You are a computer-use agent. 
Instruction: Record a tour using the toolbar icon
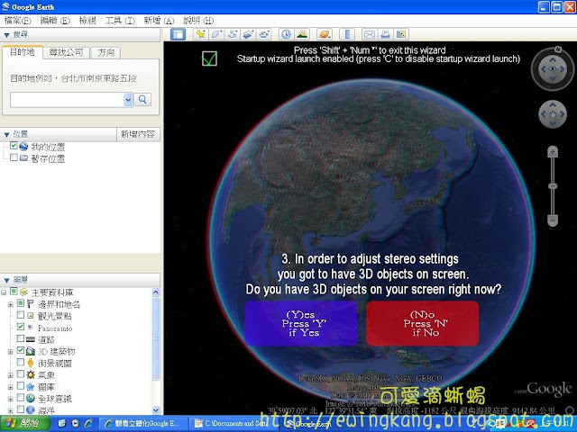[x=264, y=34]
